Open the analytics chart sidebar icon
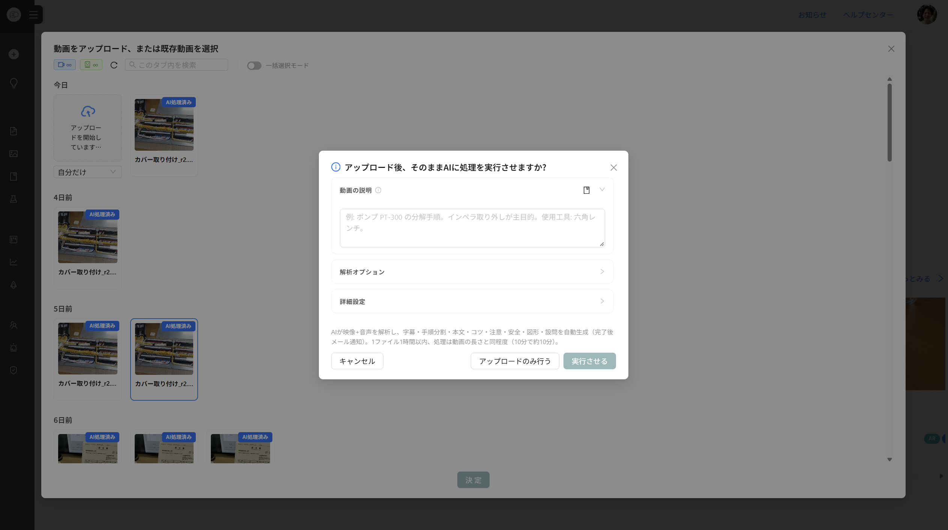Screen dimensions: 948x530 (x=14, y=262)
